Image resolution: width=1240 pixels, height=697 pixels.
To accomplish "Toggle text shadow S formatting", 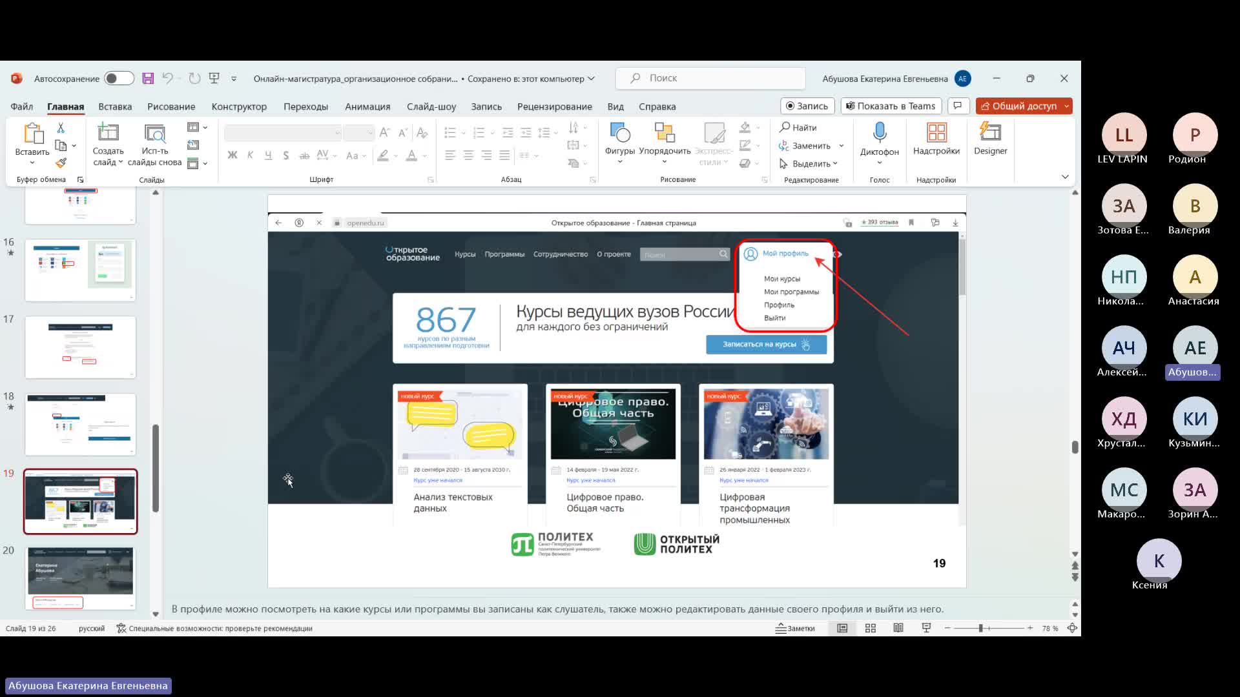I will (286, 156).
